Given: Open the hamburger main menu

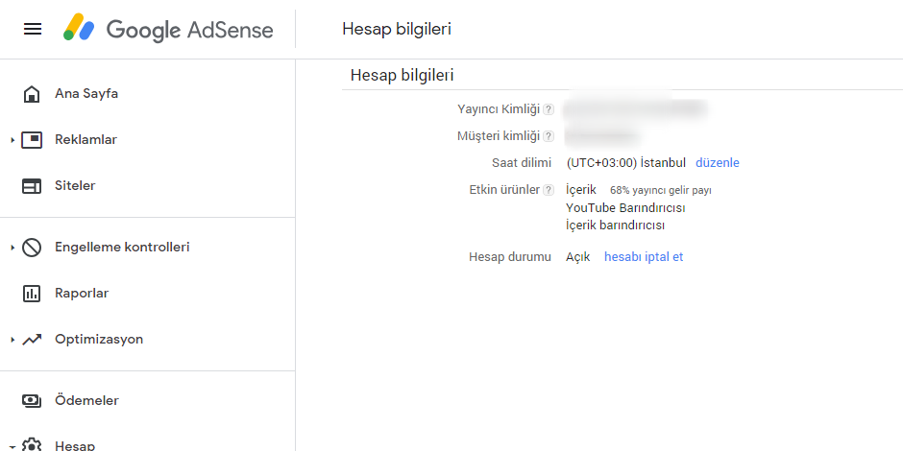Looking at the screenshot, I should pos(33,29).
